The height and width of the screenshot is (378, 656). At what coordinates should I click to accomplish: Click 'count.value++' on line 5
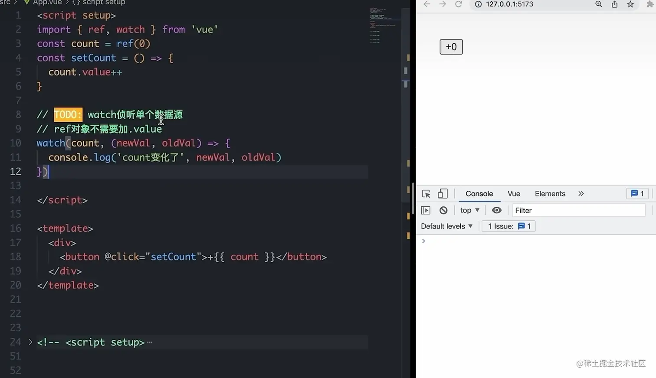tap(85, 72)
